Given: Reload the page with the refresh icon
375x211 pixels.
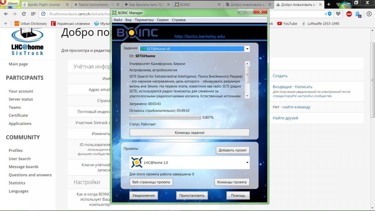Looking at the screenshot, I should point(24,14).
